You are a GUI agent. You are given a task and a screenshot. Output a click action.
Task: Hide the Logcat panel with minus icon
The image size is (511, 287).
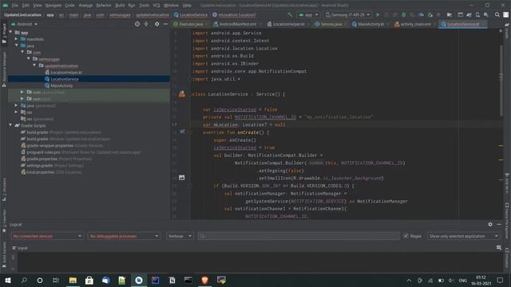point(499,224)
